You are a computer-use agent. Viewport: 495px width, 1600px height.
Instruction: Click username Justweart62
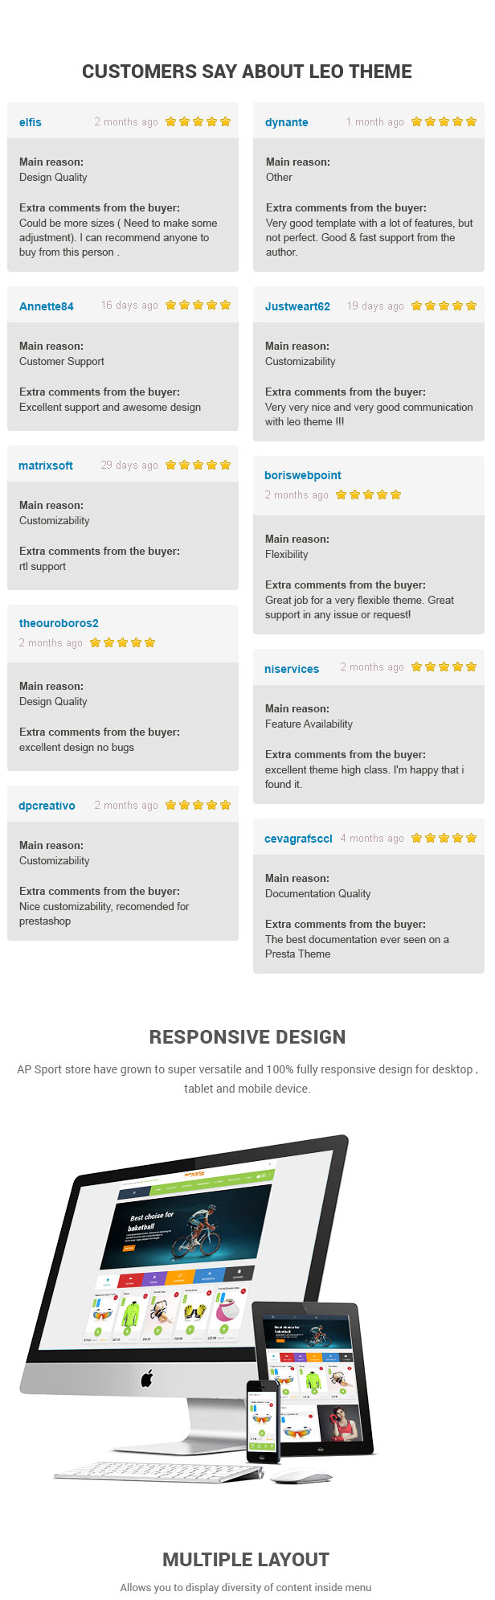click(x=297, y=306)
